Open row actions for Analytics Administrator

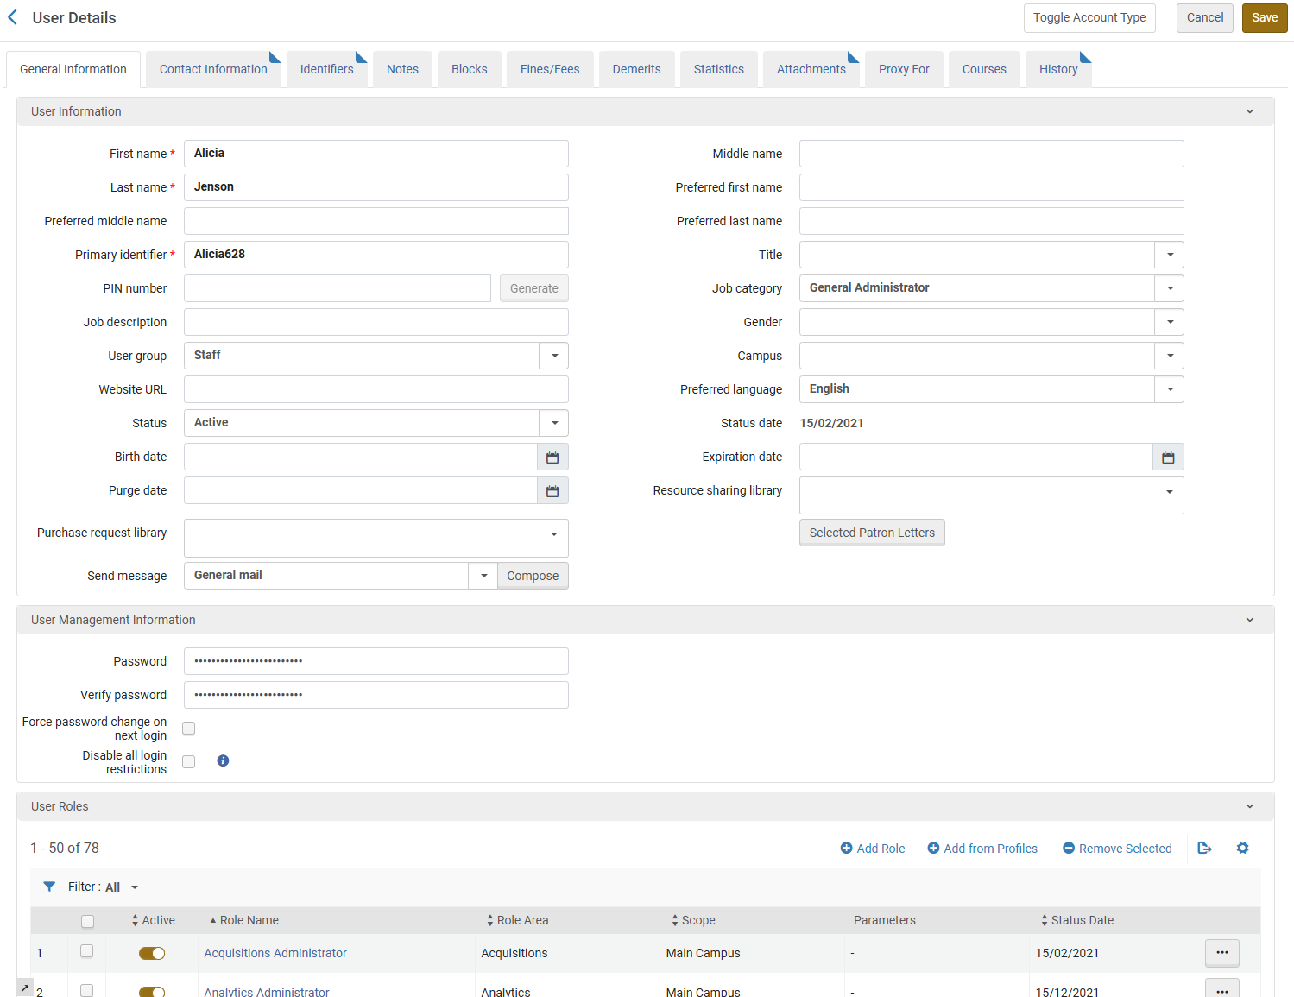pyautogui.click(x=1221, y=989)
